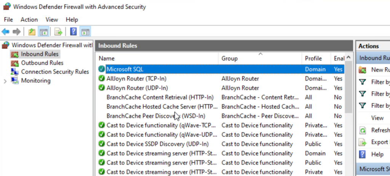Screen dimensions: 390x176
Task: Open the File menu
Action: (x=8, y=19)
